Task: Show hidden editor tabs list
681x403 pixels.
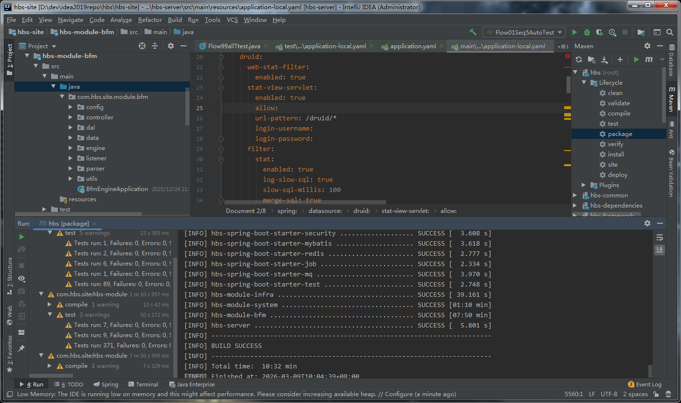Action: (563, 46)
